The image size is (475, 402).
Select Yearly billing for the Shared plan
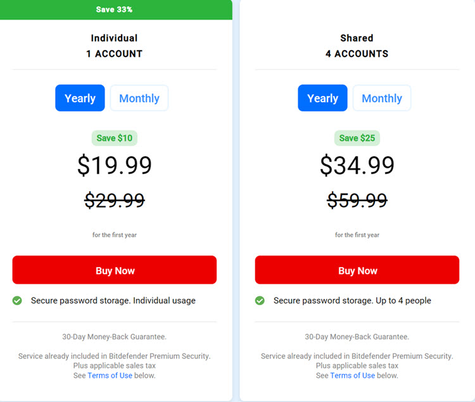[x=322, y=98]
